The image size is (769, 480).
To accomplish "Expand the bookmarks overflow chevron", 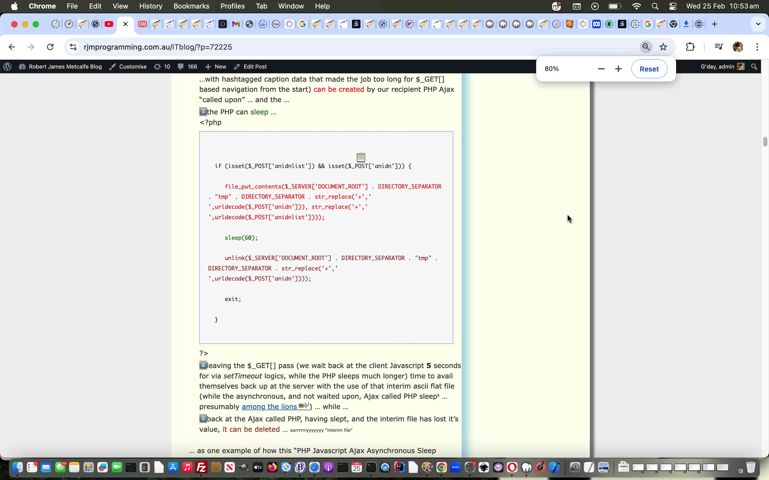I will click(758, 24).
